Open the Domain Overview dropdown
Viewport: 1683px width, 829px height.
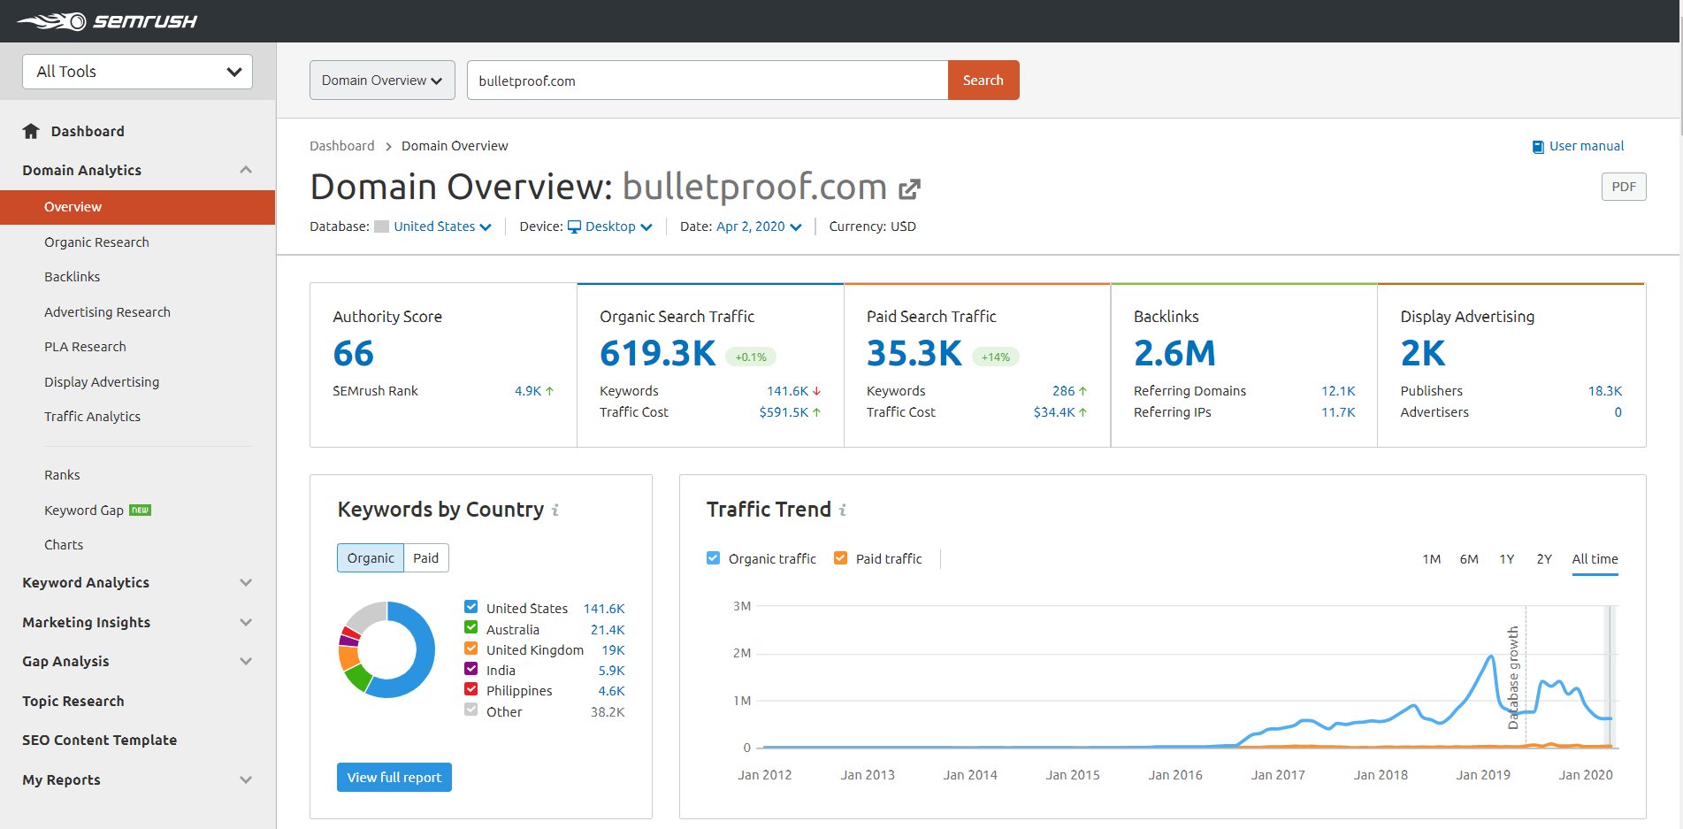[382, 81]
